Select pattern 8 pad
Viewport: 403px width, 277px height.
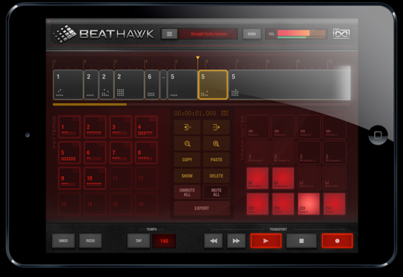(x=146, y=153)
